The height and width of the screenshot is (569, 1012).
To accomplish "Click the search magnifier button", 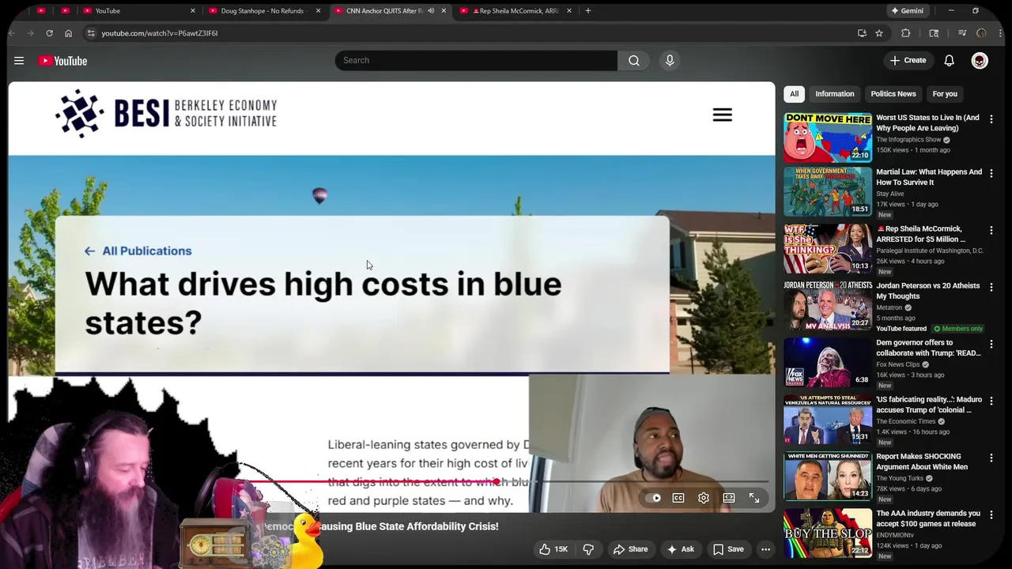I will (634, 60).
